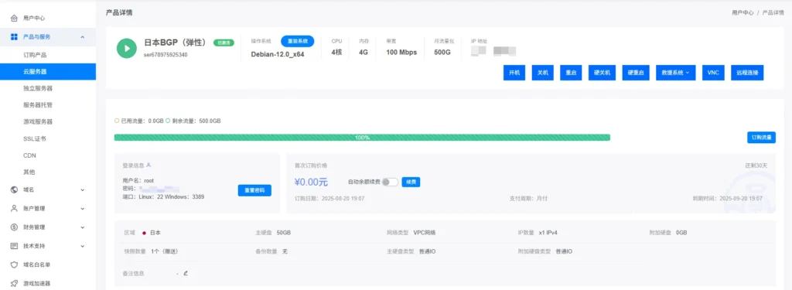Click the 登录信息 user icon
Image resolution: width=792 pixels, height=290 pixels.
(x=148, y=165)
